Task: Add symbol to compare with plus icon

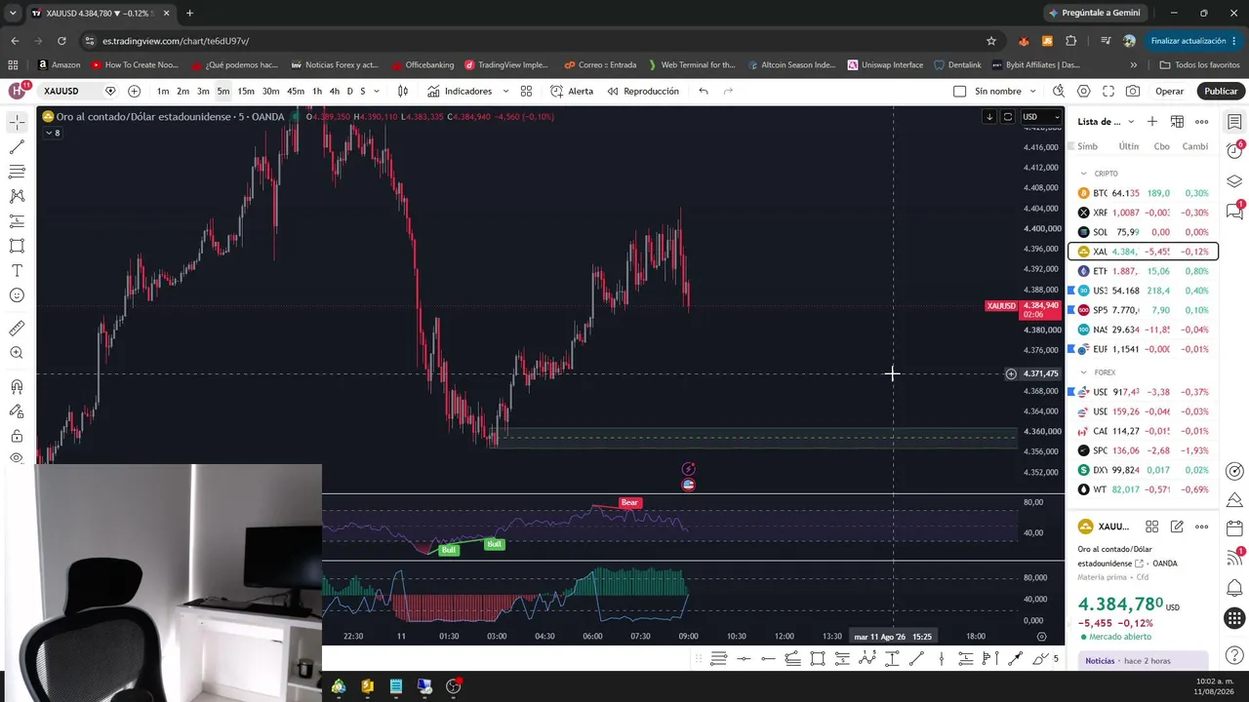Action: (x=134, y=91)
